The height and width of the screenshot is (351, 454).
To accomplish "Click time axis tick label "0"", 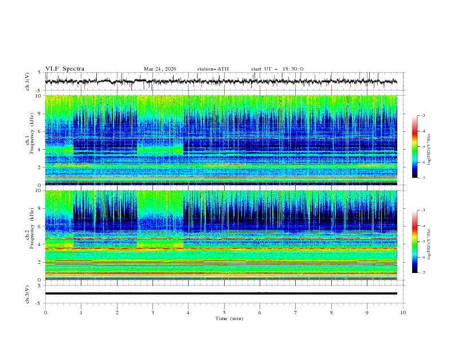I will [x=45, y=313].
